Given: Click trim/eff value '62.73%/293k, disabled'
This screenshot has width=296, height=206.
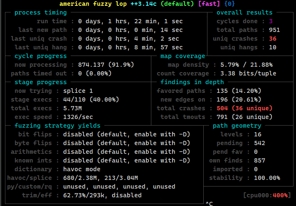Looking at the screenshot, I should tap(103, 195).
